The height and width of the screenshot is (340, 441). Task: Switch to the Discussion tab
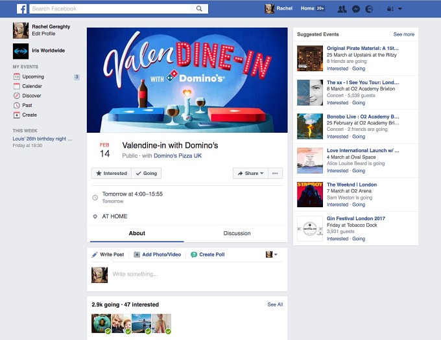237,233
